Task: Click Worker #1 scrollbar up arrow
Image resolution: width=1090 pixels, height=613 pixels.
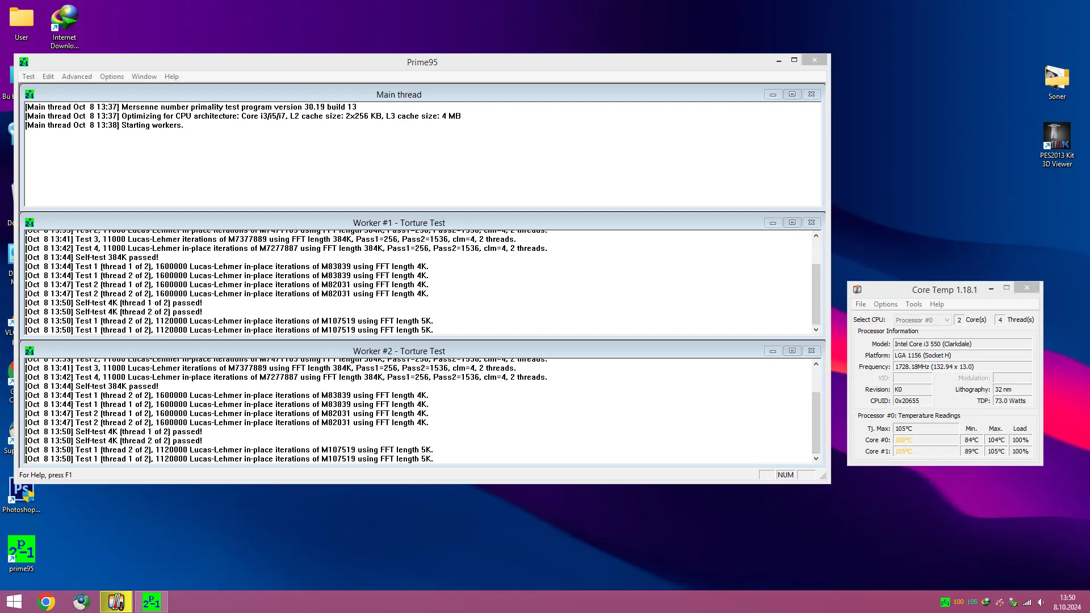Action: tap(816, 236)
